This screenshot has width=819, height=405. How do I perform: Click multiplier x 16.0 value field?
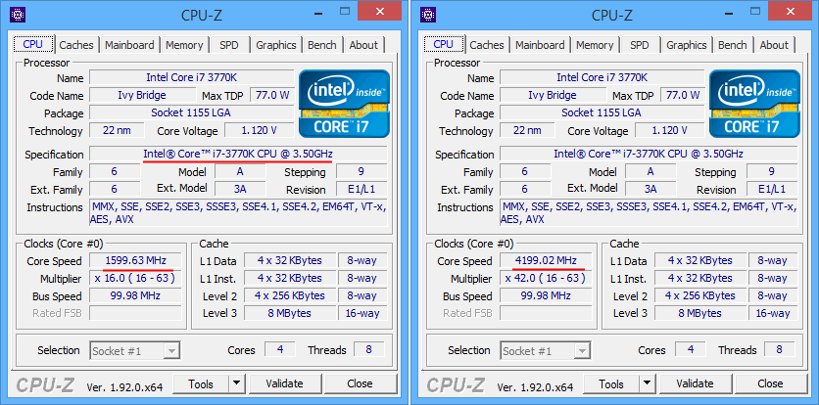pos(136,278)
